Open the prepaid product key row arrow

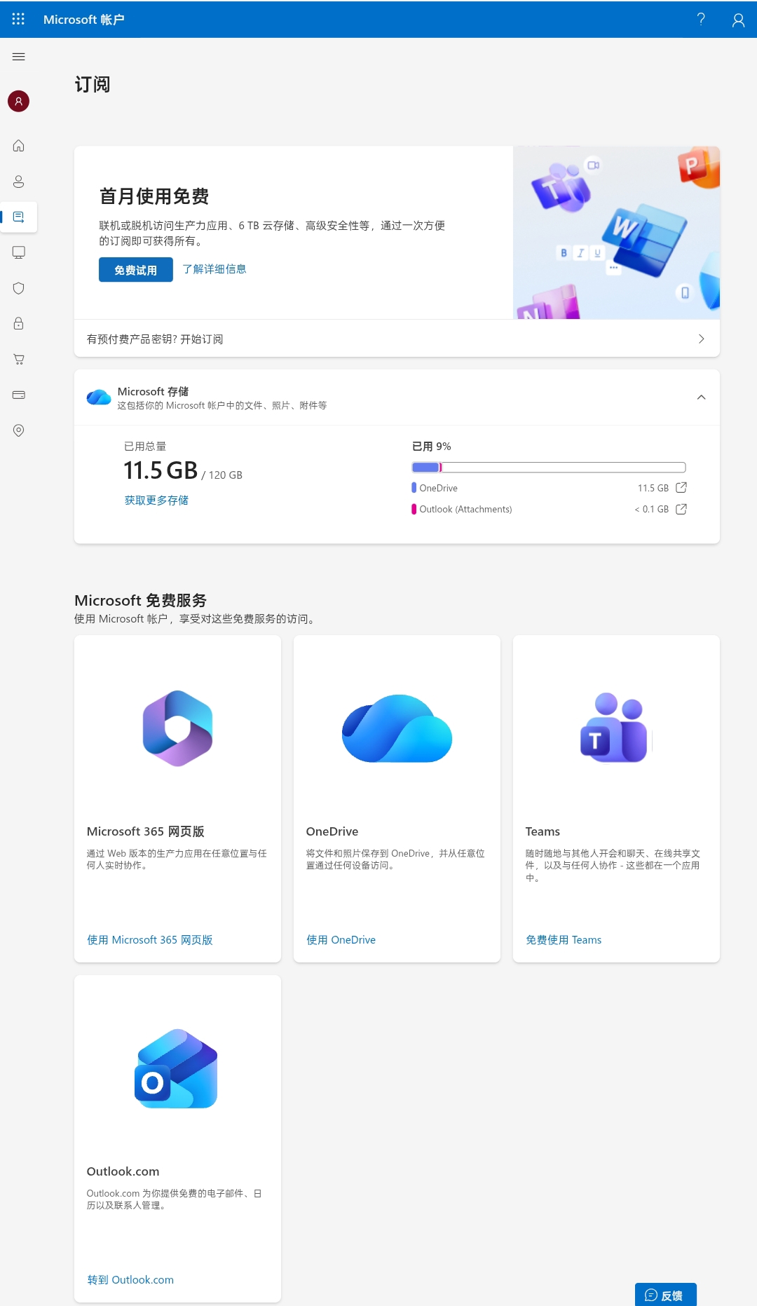[701, 339]
